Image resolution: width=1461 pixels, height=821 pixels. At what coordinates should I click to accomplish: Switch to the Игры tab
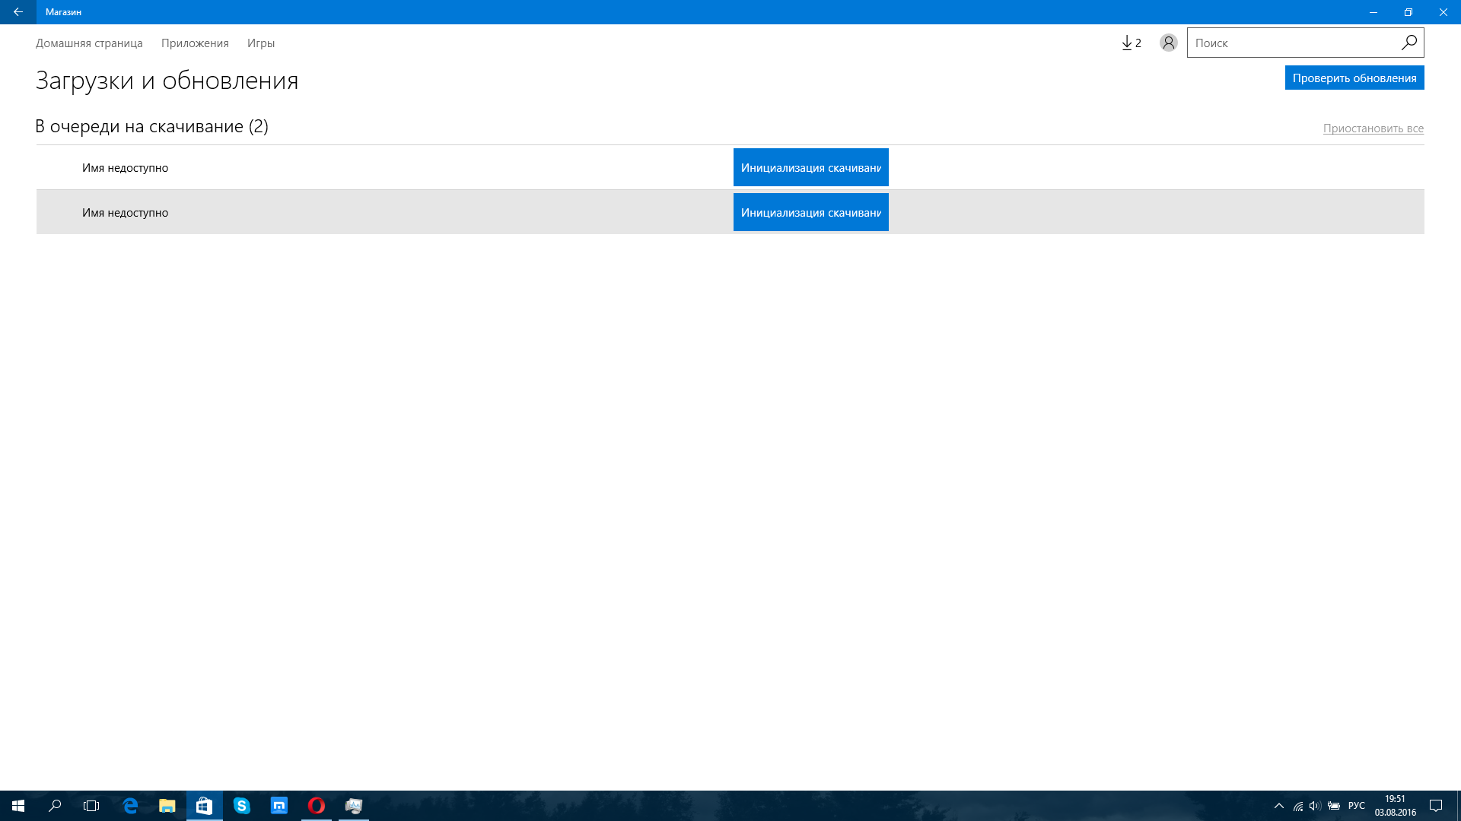[261, 43]
